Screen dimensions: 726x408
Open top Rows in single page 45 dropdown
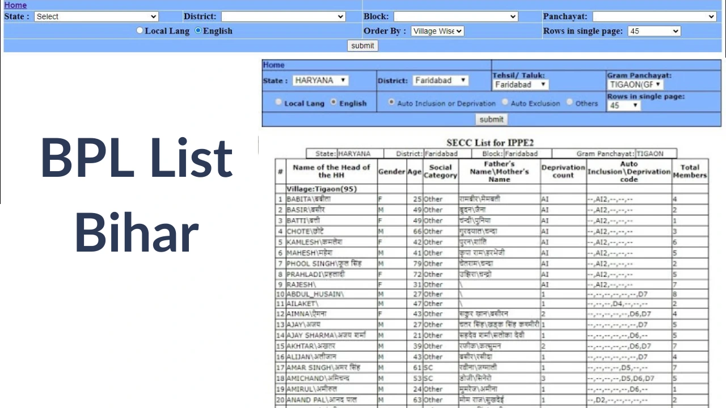654,31
